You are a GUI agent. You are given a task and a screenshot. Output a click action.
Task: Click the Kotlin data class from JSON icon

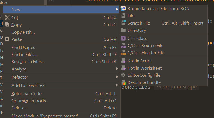point(123,8)
